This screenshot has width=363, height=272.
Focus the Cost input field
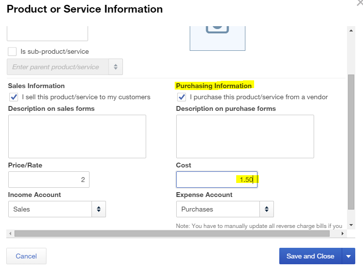tap(217, 180)
